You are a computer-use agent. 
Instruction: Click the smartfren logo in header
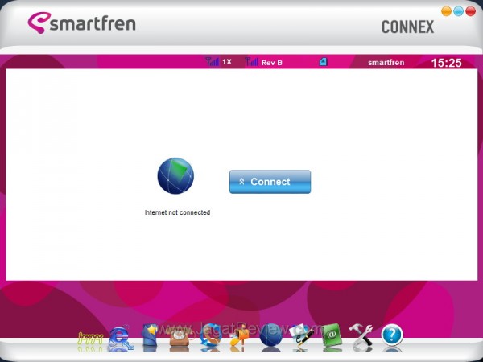click(81, 23)
